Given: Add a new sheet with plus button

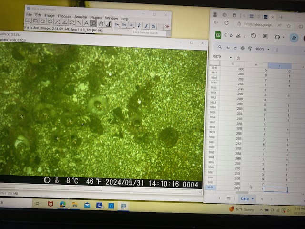Looking at the screenshot, I should tap(219, 198).
